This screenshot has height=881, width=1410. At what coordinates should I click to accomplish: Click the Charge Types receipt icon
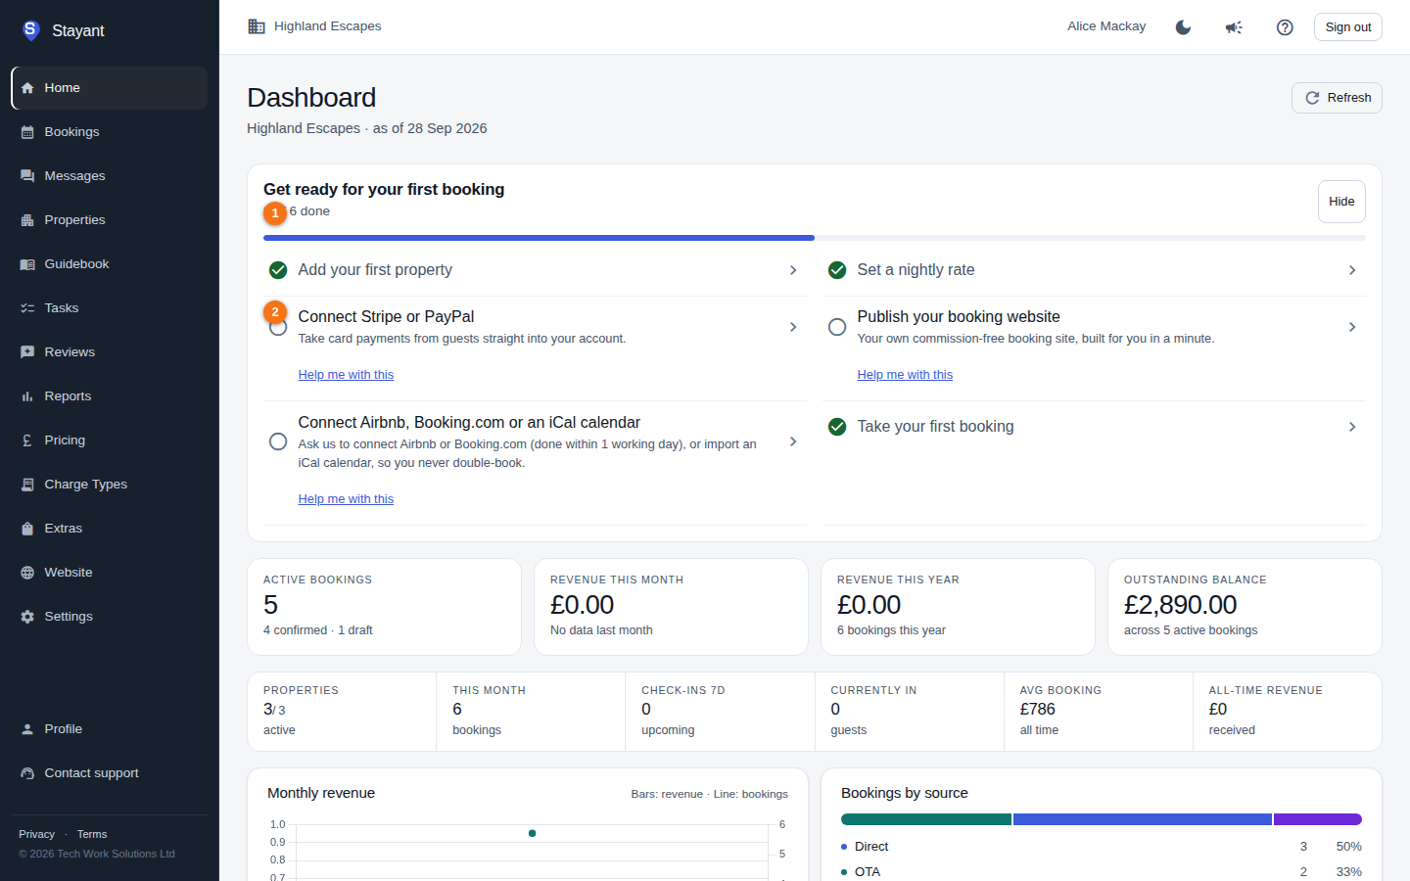pos(27,485)
